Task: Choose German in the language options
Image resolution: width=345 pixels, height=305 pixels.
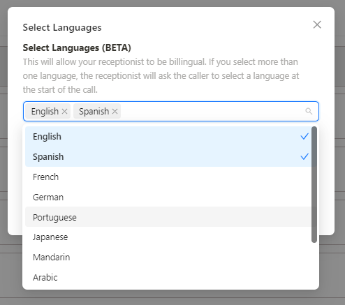Action: point(168,198)
